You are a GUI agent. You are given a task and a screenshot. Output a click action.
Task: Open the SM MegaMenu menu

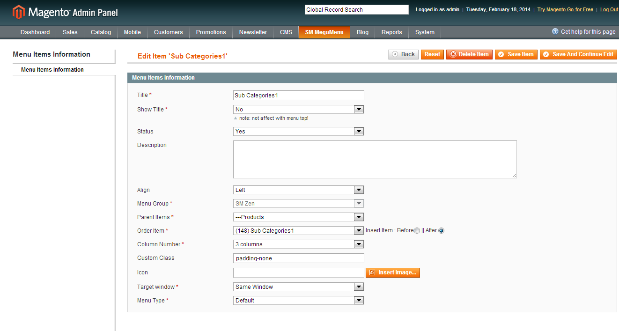pos(324,32)
